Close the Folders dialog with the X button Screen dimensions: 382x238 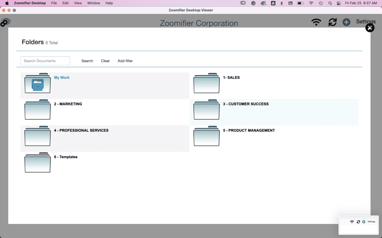tap(370, 28)
